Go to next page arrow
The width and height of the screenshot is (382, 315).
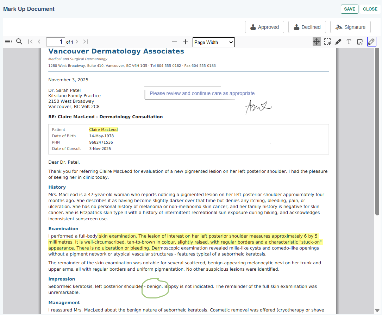[77, 42]
